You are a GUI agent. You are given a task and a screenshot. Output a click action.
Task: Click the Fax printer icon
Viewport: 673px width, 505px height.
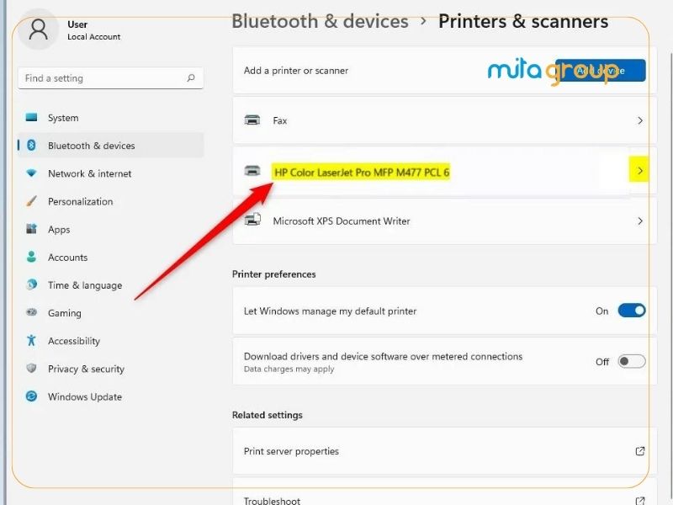click(x=252, y=120)
